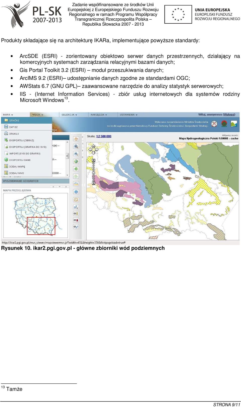This screenshot has height=407, width=241.
Task: Open the NARZĘDZIA dropdown menu
Action: pyautogui.click(x=99, y=115)
